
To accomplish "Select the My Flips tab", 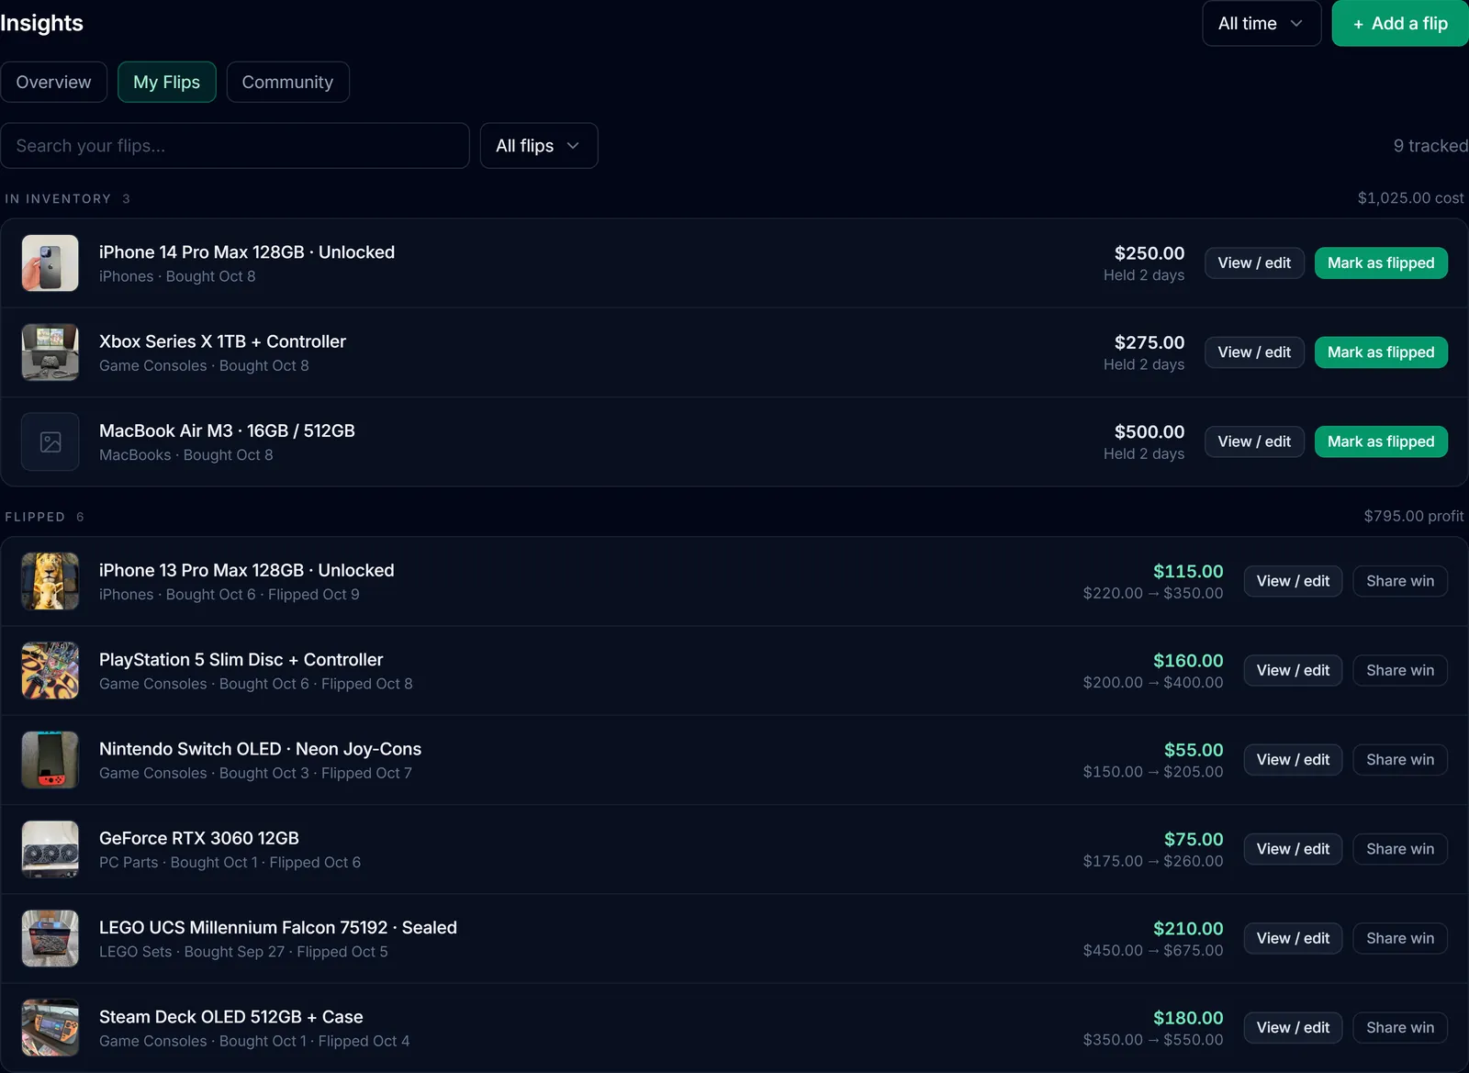I will 166,83.
